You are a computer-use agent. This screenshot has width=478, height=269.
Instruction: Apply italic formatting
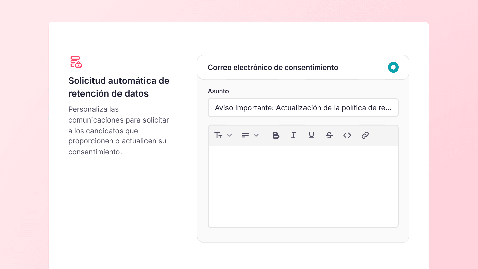pos(293,135)
